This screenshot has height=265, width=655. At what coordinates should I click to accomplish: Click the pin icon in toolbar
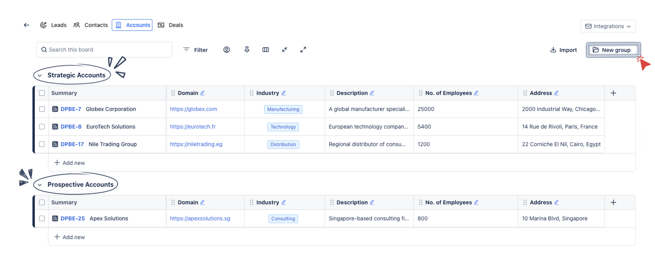[247, 50]
